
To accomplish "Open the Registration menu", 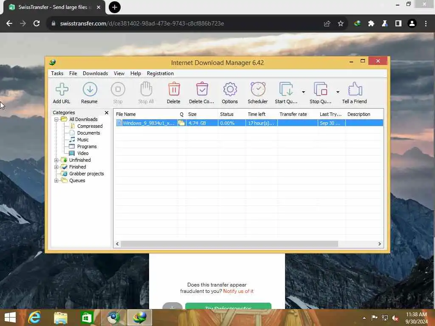I will coord(160,73).
